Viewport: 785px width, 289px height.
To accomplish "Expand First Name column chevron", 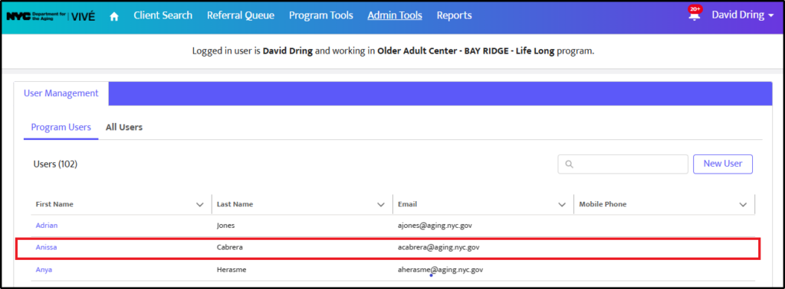I will pos(200,205).
